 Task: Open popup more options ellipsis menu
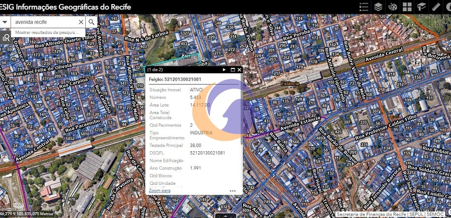click(232, 191)
